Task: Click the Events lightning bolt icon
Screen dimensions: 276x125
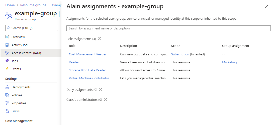Action: tap(7, 69)
